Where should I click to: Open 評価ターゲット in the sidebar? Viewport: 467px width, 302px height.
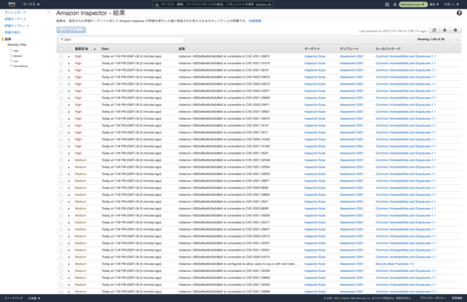pyautogui.click(x=15, y=19)
